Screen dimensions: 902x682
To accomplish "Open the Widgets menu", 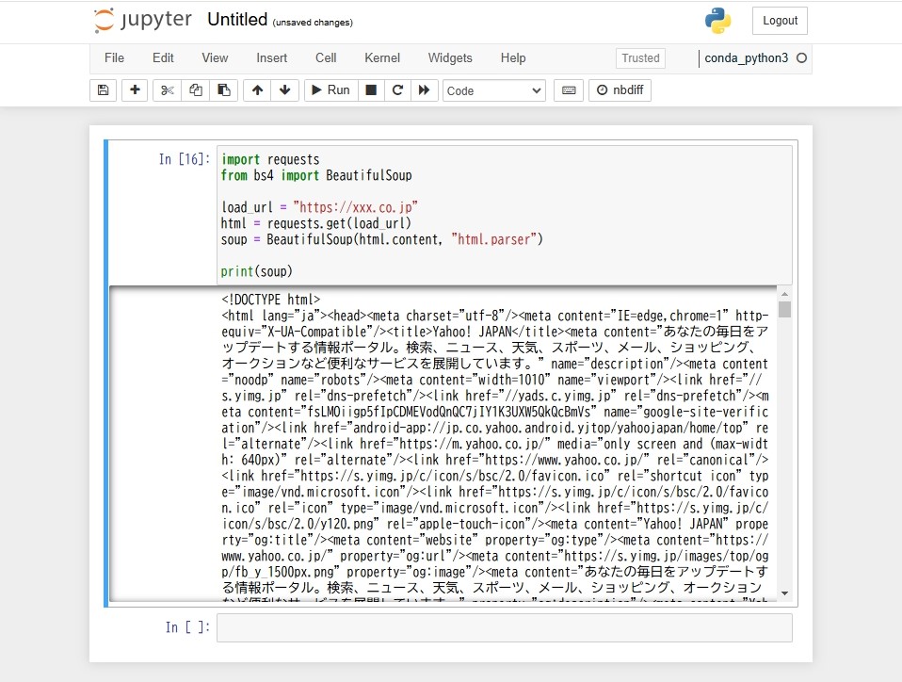I will coord(450,58).
